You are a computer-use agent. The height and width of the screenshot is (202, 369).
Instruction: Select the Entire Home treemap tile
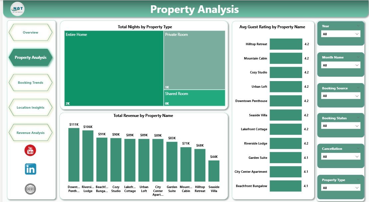coord(113,69)
